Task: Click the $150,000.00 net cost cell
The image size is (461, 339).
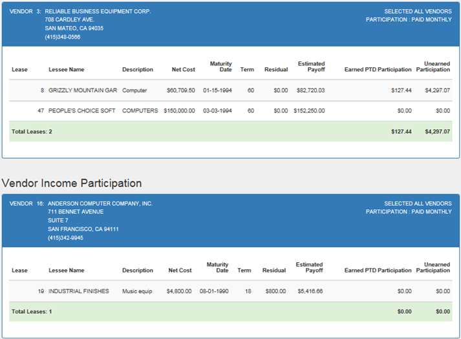Action: 179,110
